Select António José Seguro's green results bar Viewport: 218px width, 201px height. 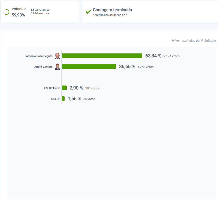pos(102,56)
